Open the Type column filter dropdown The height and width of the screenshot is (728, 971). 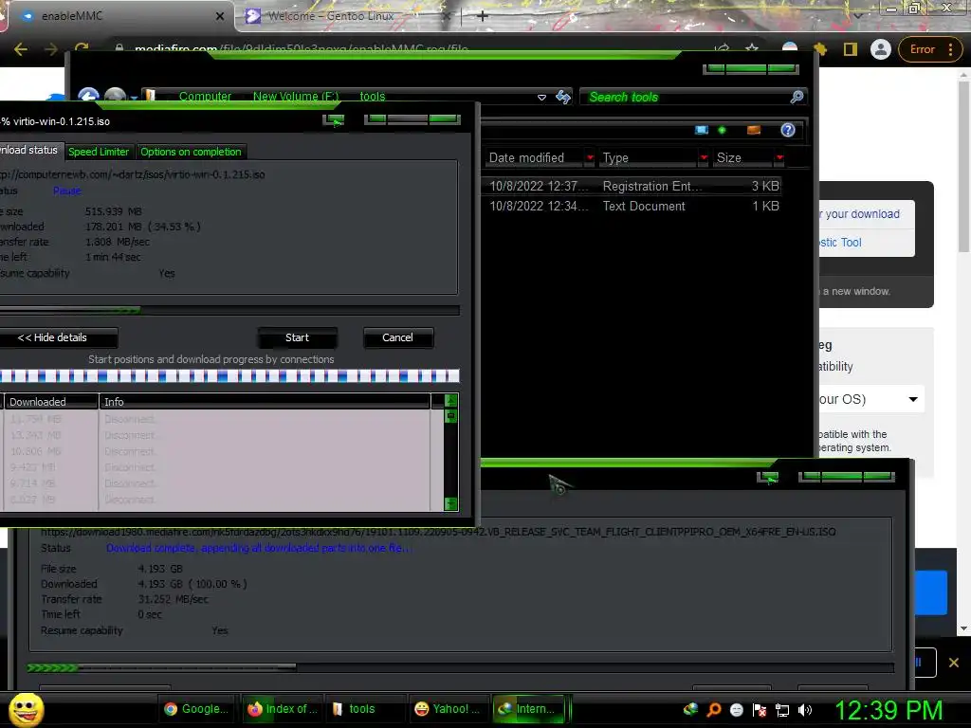point(704,158)
